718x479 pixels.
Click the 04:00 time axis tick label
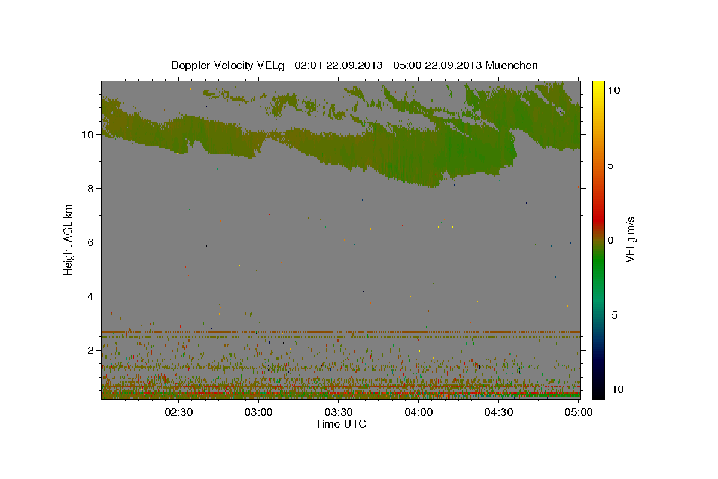[x=419, y=412]
